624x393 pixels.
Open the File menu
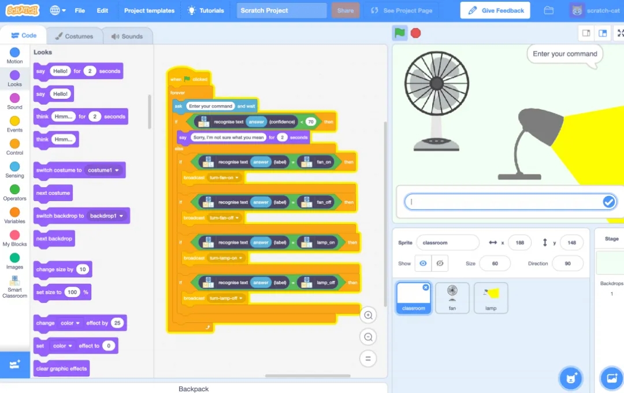click(80, 10)
